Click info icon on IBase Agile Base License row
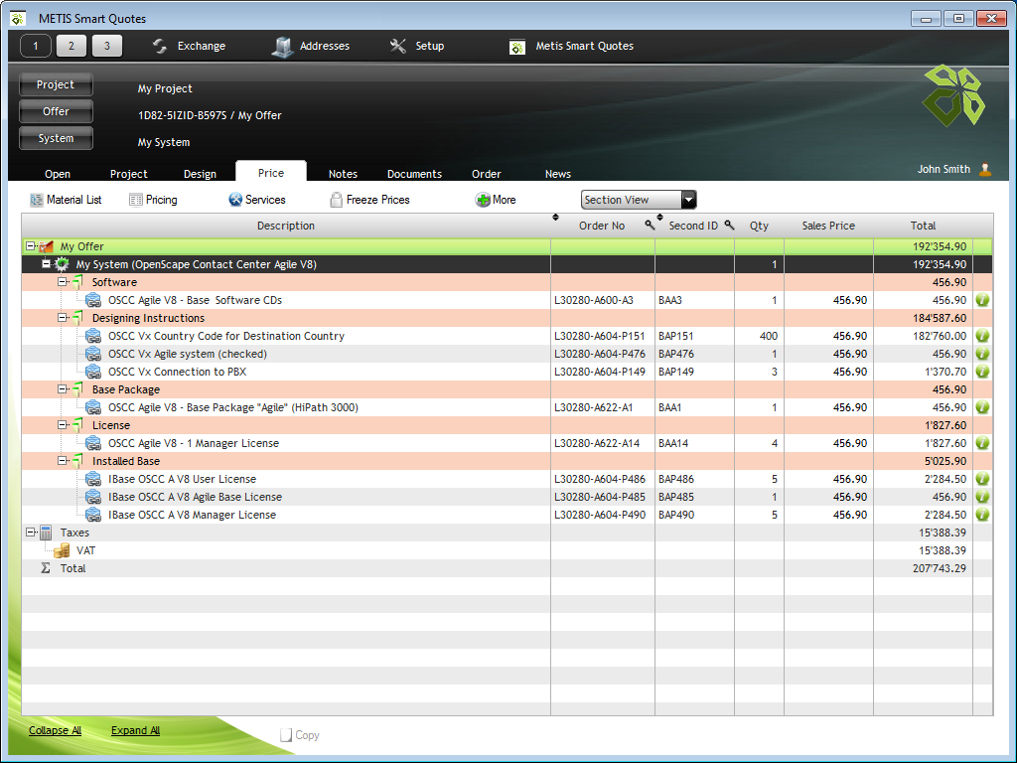Viewport: 1017px width, 763px height. point(982,497)
